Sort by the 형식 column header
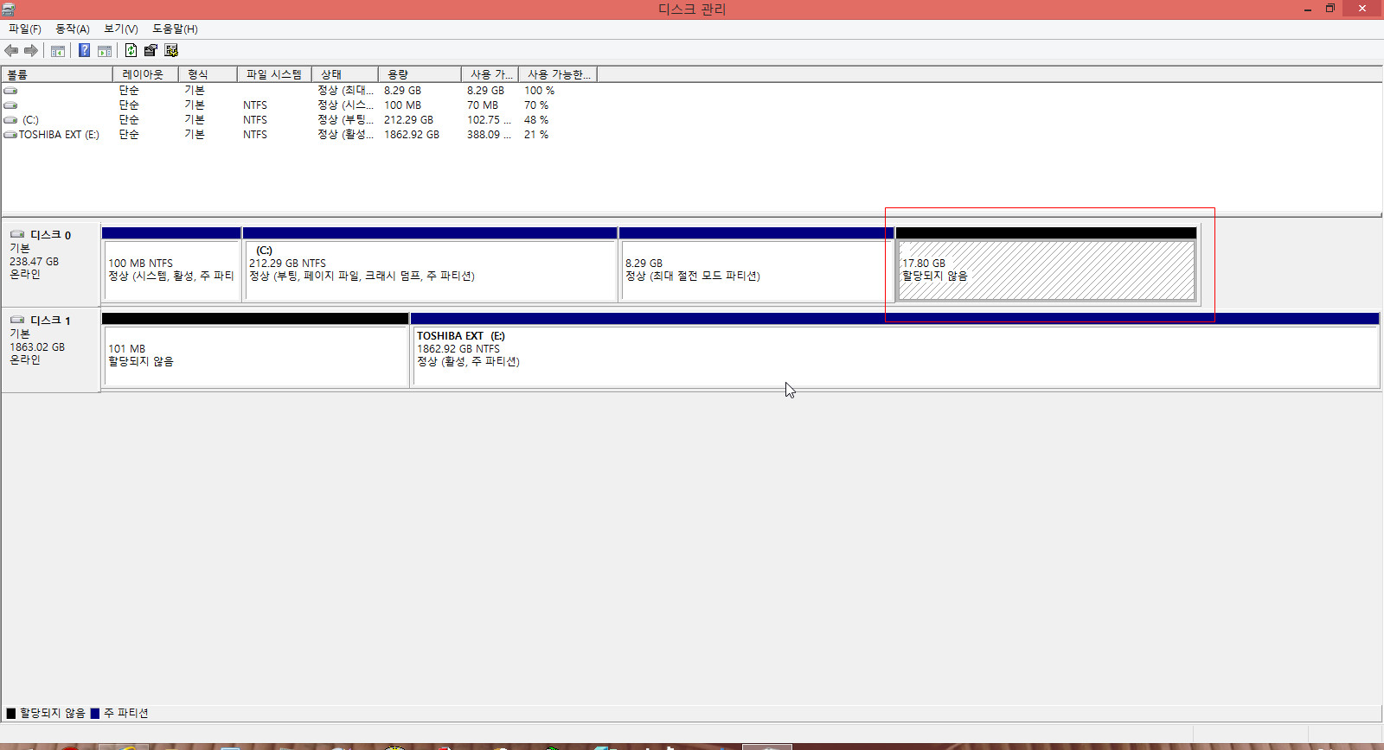The image size is (1384, 750). click(208, 74)
